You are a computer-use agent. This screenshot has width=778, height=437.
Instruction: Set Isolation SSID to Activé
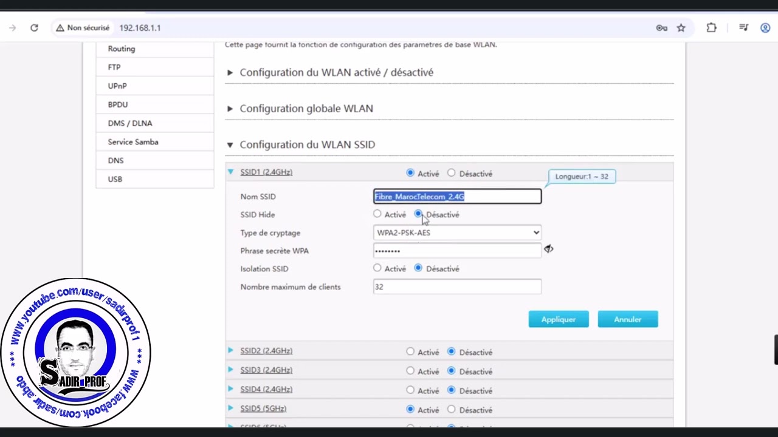377,268
